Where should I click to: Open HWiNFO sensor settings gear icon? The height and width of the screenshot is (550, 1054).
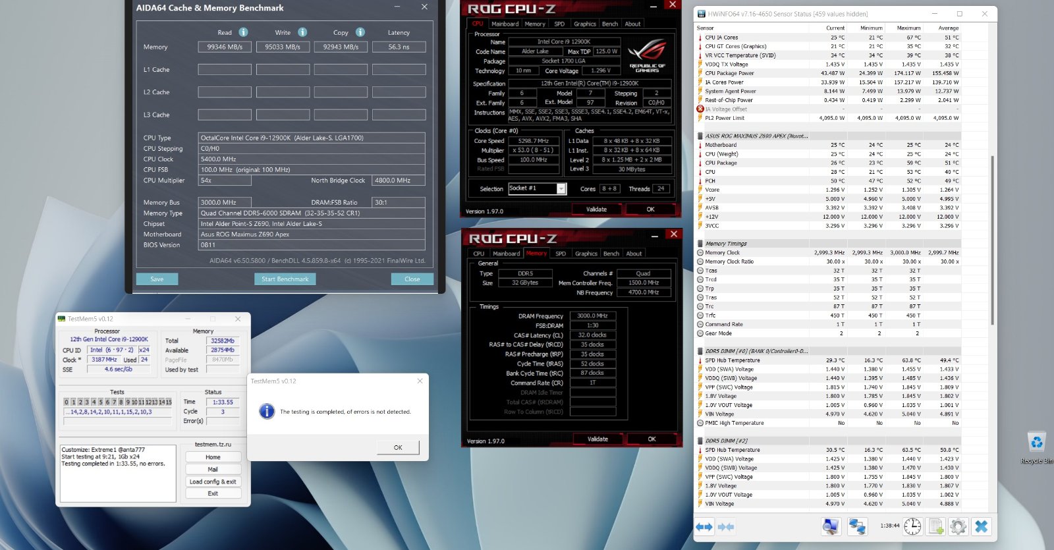coord(958,526)
